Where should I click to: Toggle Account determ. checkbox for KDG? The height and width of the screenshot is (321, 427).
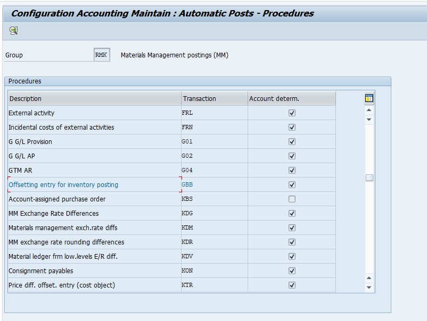pos(292,213)
